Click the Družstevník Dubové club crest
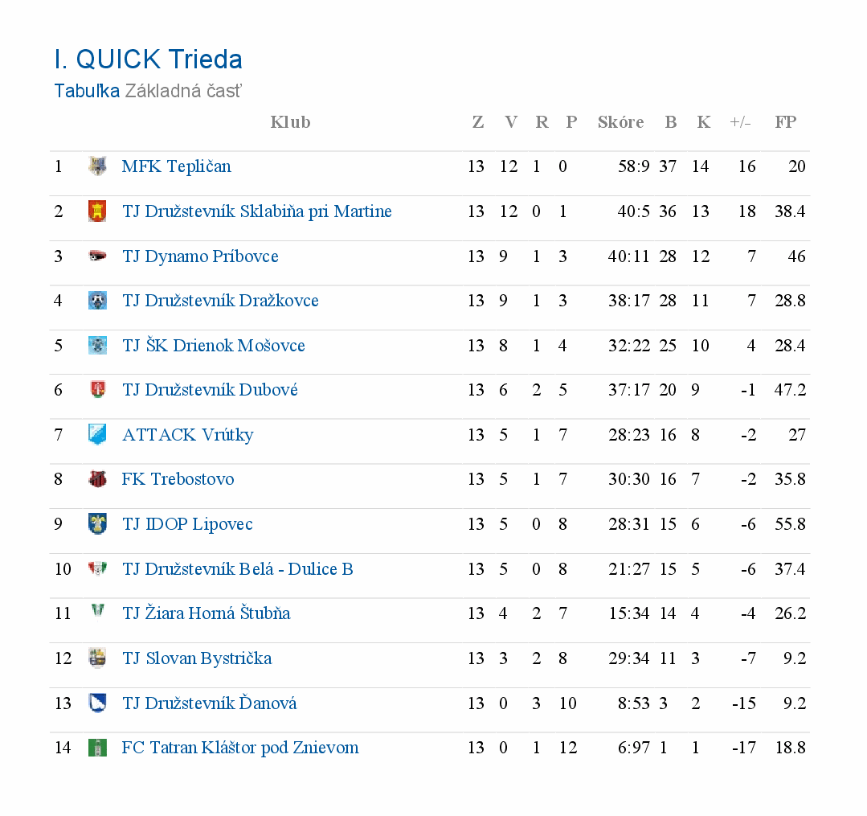Screen dimensions: 867x816 point(97,390)
